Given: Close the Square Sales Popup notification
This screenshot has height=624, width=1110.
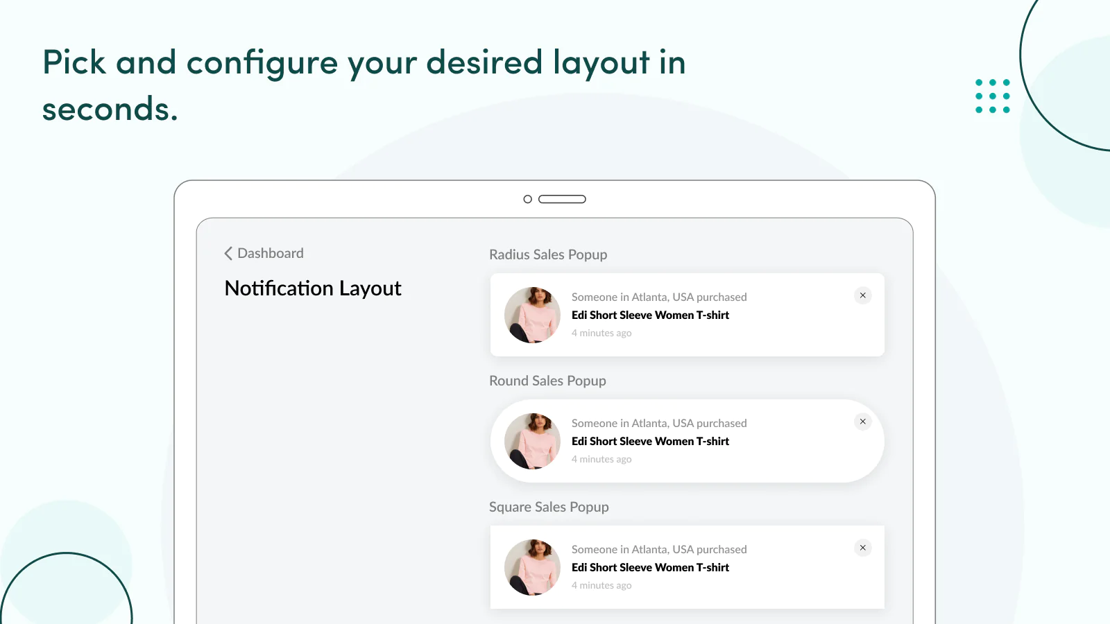Looking at the screenshot, I should [863, 548].
